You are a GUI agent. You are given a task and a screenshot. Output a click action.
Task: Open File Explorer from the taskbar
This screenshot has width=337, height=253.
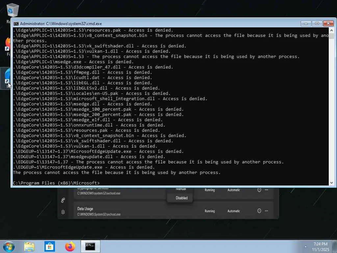pyautogui.click(x=29, y=246)
